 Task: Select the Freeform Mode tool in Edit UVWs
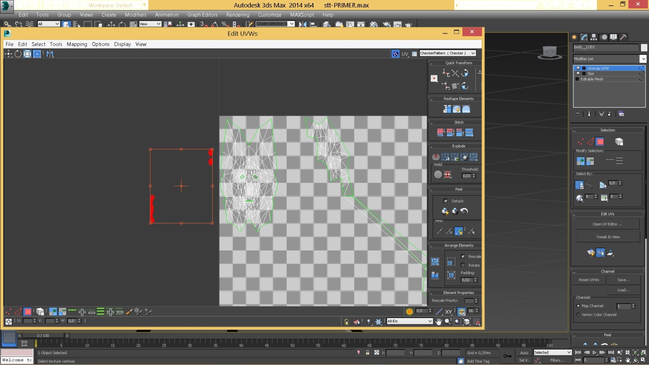tap(37, 54)
